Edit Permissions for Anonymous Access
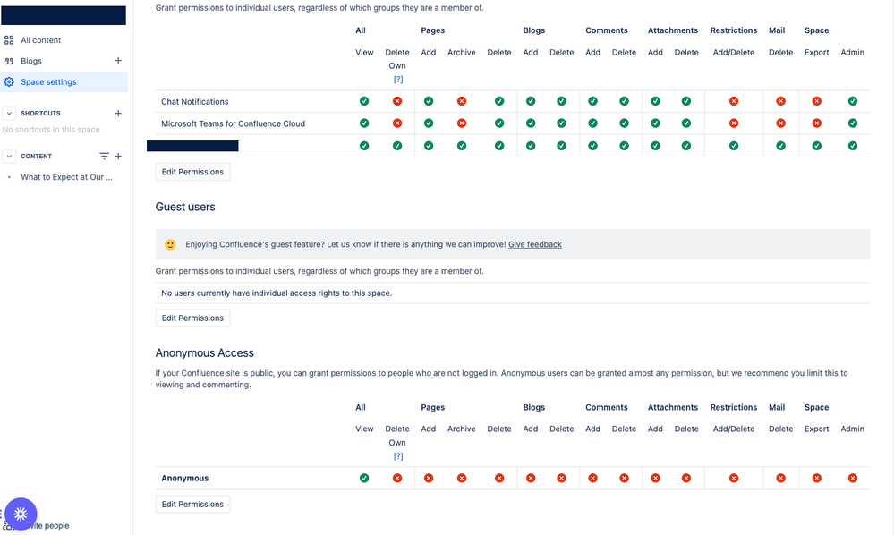The image size is (894, 535). (x=192, y=505)
